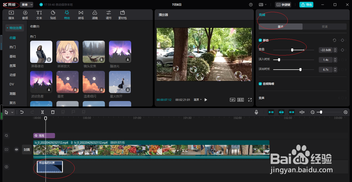The image size is (352, 182).
Task: Uncheck the 基础 checkbox
Action: 260,40
